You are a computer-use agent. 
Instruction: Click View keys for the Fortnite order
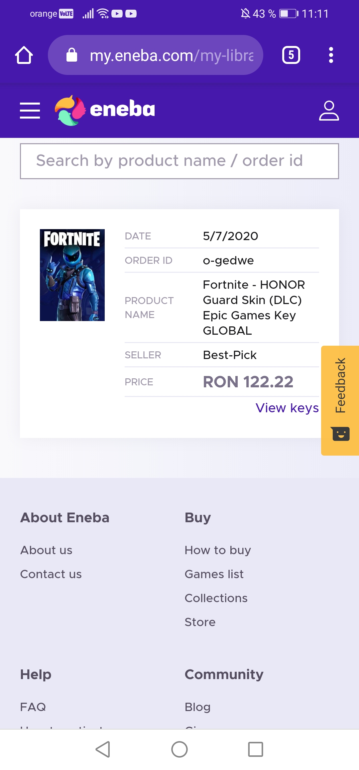(287, 408)
